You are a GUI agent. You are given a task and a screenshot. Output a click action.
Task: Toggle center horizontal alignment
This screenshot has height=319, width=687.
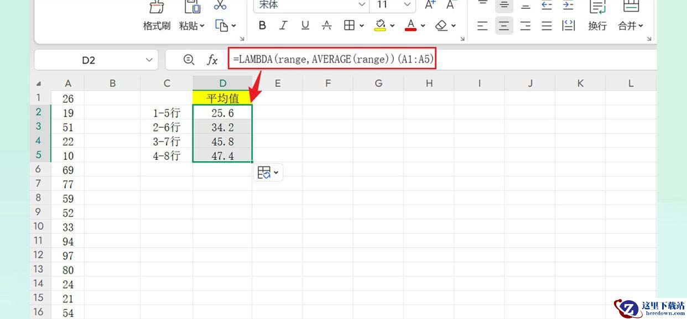(x=503, y=25)
